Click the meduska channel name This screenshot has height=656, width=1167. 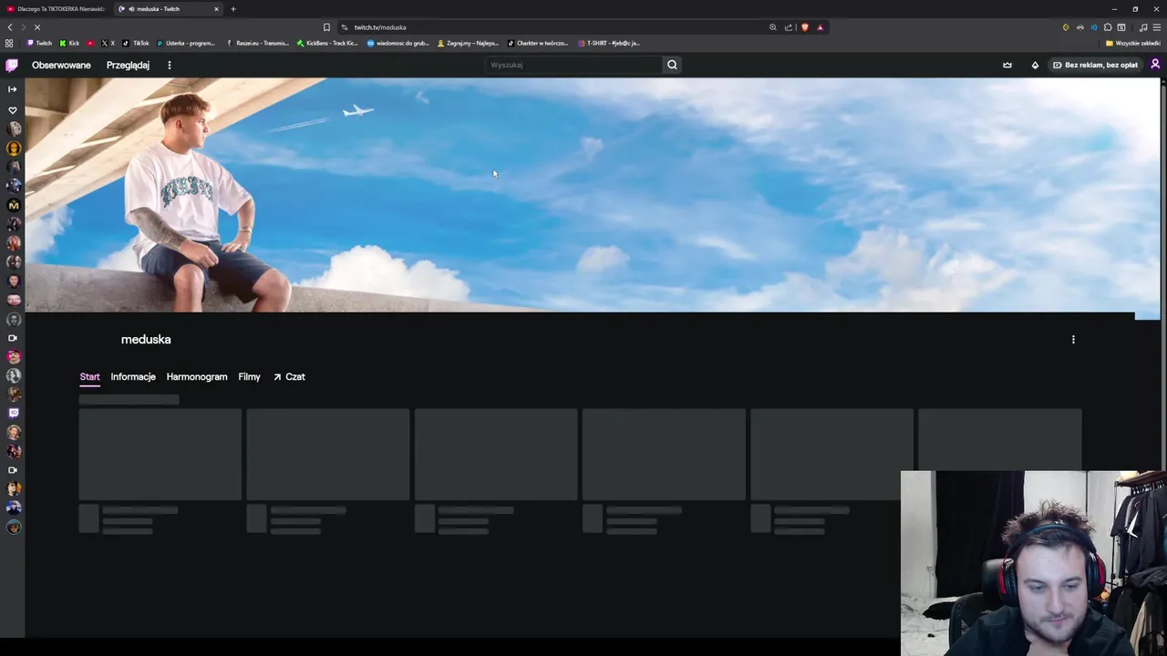tap(146, 339)
